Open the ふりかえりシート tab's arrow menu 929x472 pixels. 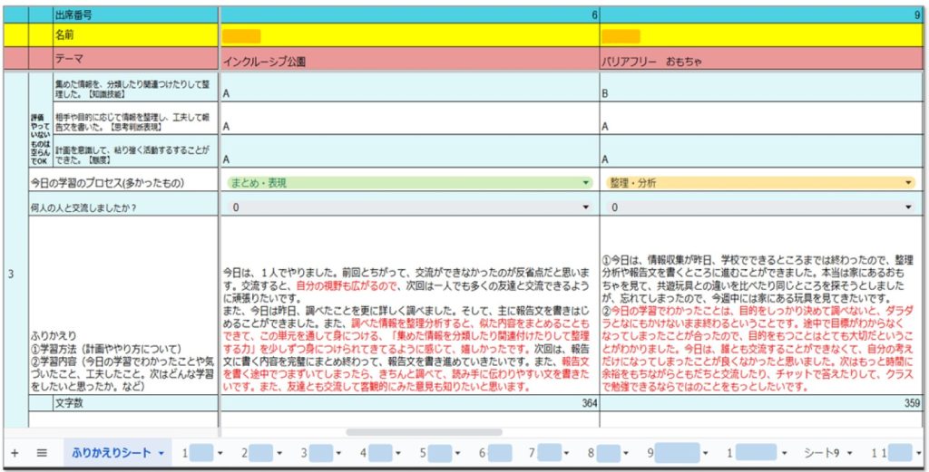click(x=161, y=453)
